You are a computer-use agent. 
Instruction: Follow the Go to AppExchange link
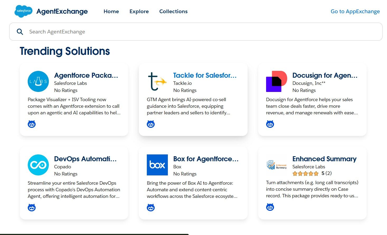click(x=355, y=11)
